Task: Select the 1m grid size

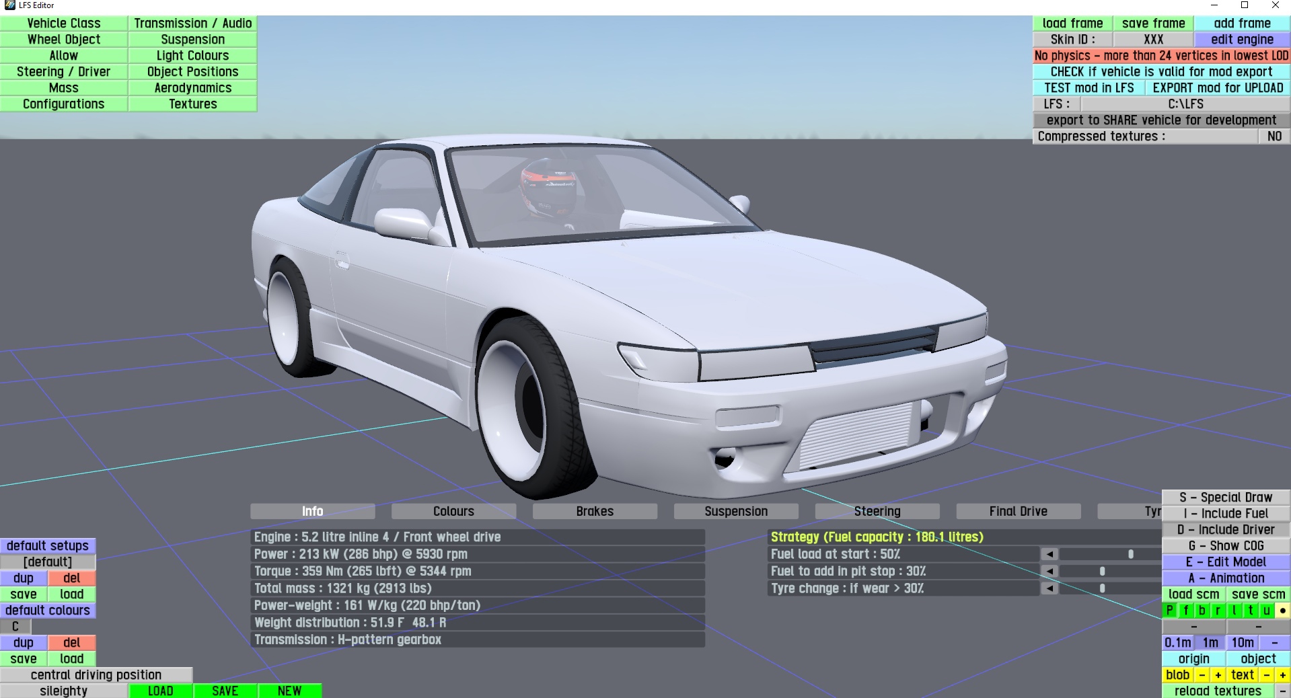Action: [1210, 643]
